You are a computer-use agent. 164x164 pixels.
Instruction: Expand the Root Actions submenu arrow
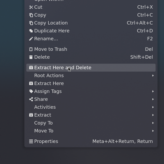click(x=153, y=75)
